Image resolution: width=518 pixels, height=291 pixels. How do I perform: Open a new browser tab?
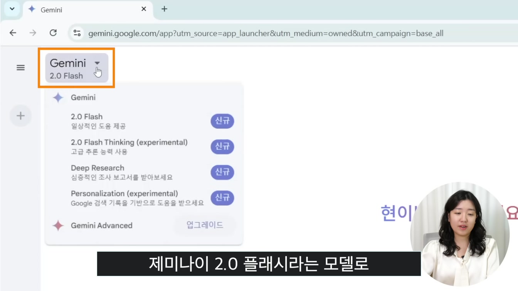(164, 9)
